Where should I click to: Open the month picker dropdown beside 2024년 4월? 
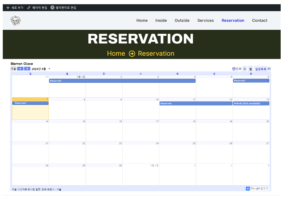click(x=49, y=69)
